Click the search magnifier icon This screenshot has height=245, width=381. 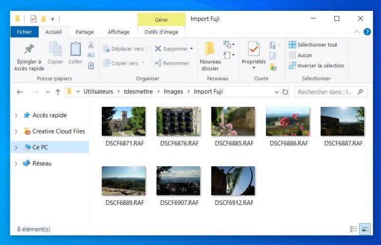click(x=360, y=92)
